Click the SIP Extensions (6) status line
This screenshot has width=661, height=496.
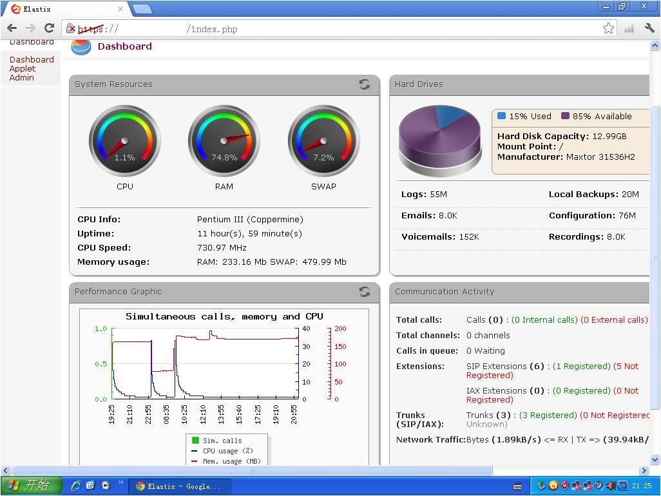pyautogui.click(x=552, y=370)
